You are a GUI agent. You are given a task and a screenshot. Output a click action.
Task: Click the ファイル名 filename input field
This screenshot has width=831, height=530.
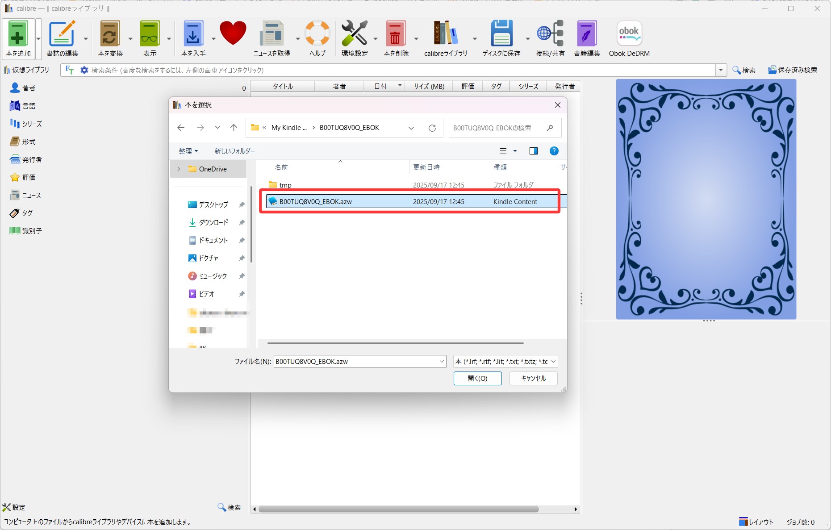[x=355, y=362]
